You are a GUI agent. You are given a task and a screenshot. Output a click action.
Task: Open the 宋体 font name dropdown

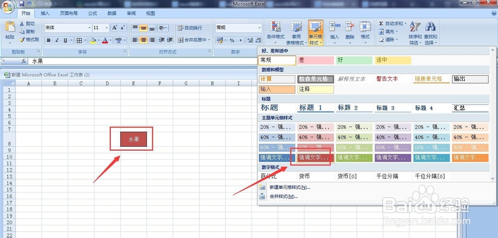point(89,28)
